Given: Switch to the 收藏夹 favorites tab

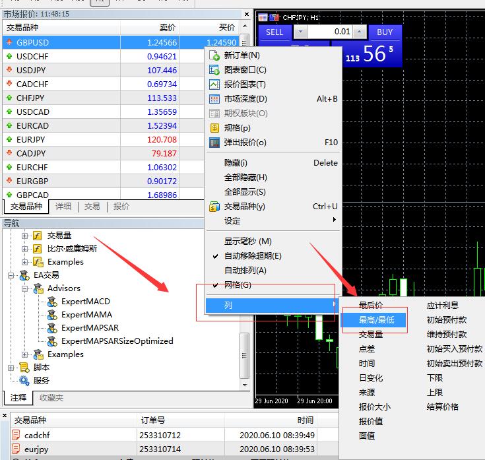Looking at the screenshot, I should (51, 398).
